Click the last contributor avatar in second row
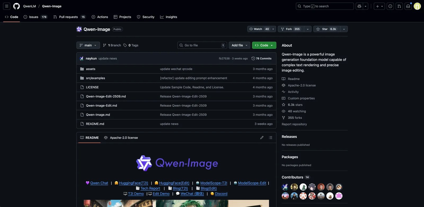The height and width of the screenshot is (207, 424). tap(339, 196)
